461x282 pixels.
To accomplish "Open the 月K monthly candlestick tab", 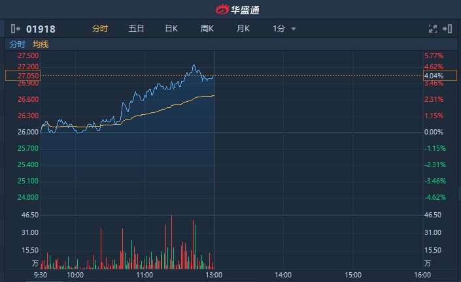I will (x=243, y=29).
